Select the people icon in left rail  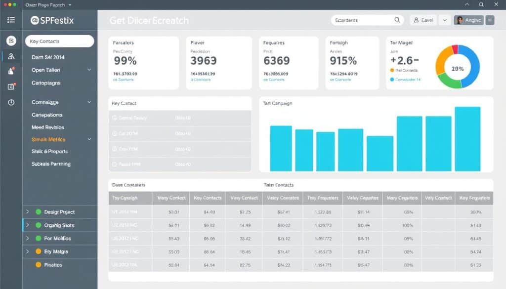(x=11, y=56)
